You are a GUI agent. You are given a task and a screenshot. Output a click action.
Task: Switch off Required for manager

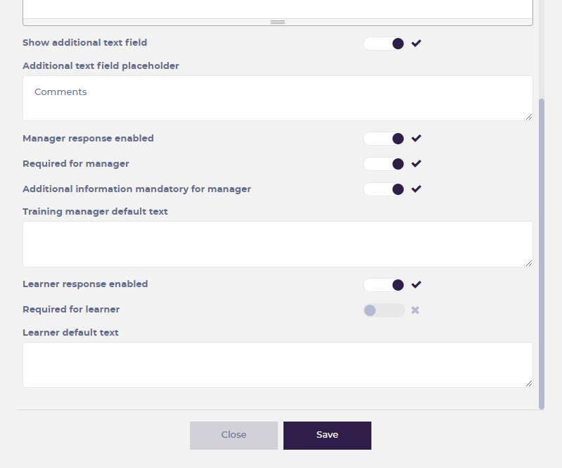tap(384, 164)
